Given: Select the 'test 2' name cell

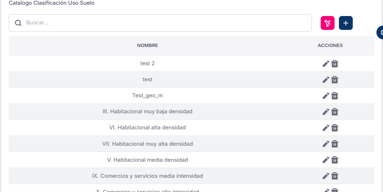Looking at the screenshot, I should click(x=148, y=63).
